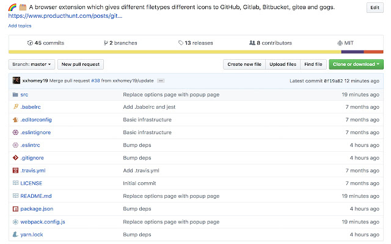Click the package.json file icon
The image size is (391, 244).
15,209
